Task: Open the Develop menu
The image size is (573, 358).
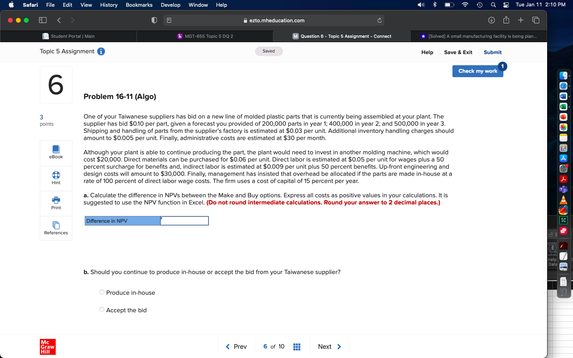Action: point(170,5)
